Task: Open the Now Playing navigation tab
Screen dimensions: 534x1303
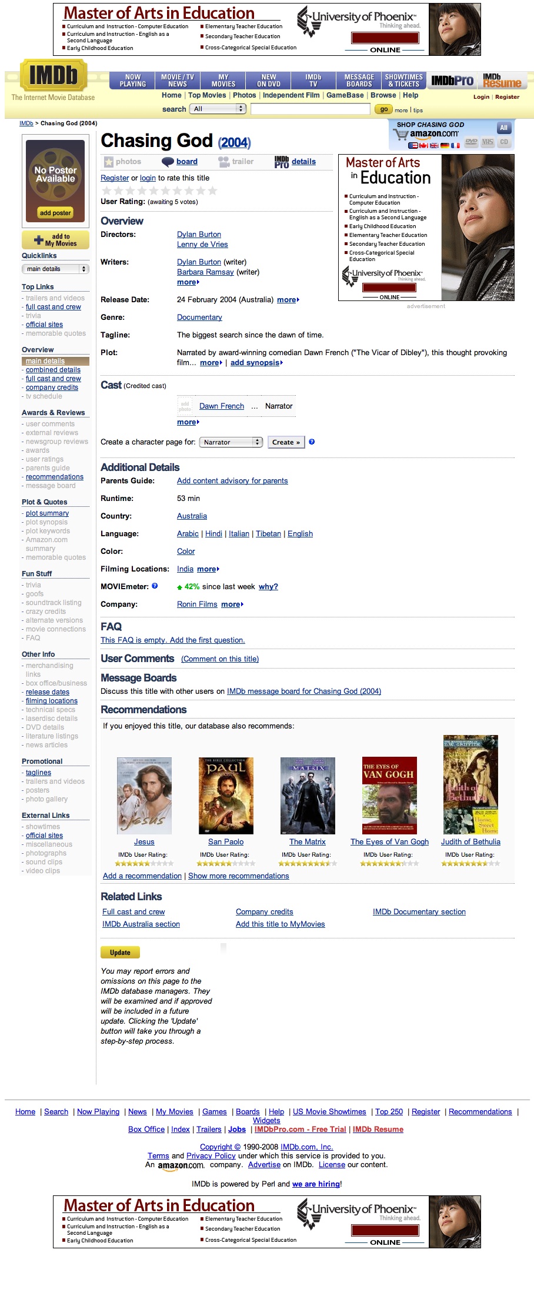Action: 132,81
